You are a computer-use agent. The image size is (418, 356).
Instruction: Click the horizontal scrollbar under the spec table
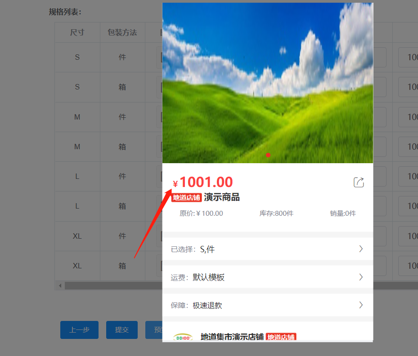point(112,286)
